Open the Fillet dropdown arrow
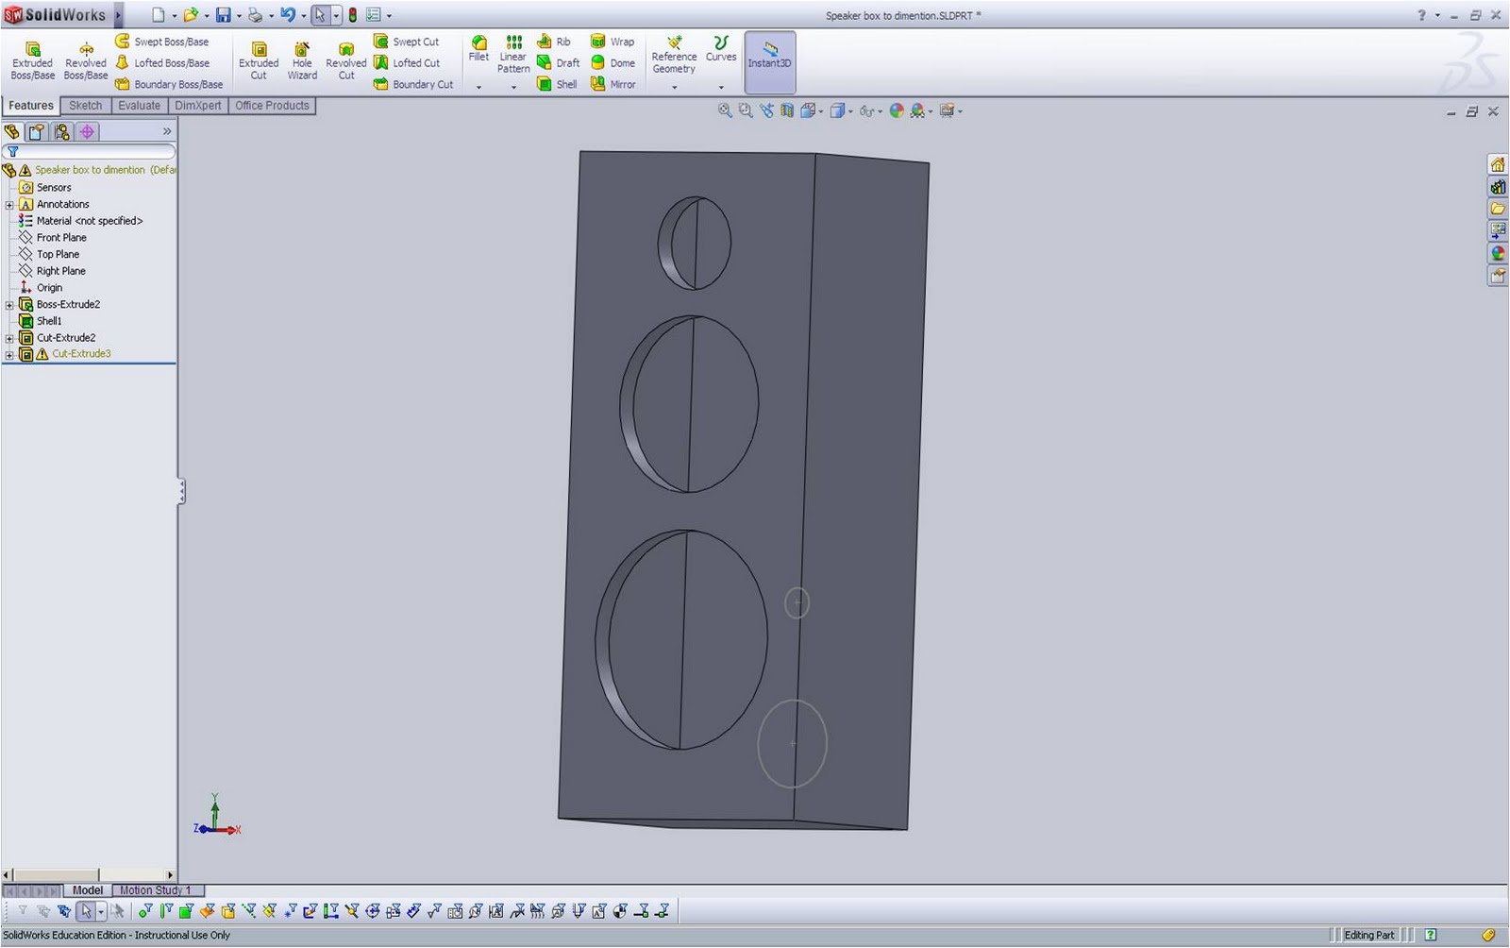Viewport: 1510px width, 948px height. point(478,87)
